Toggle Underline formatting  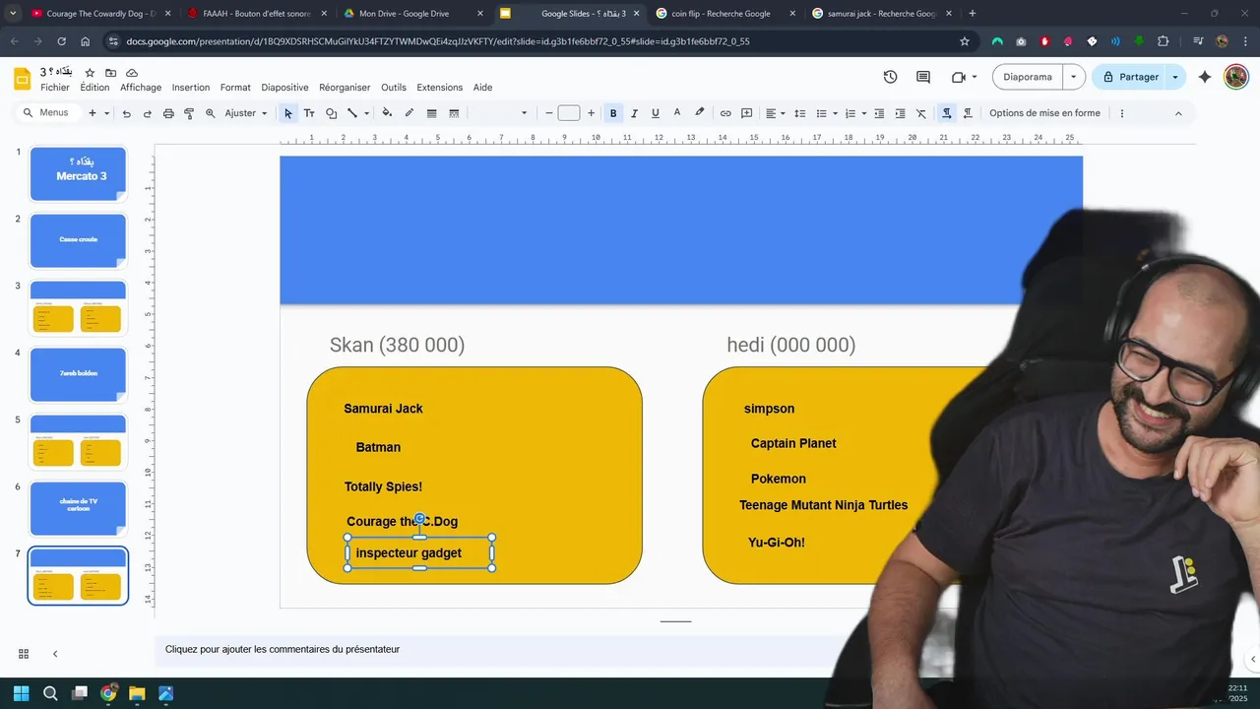tap(656, 113)
